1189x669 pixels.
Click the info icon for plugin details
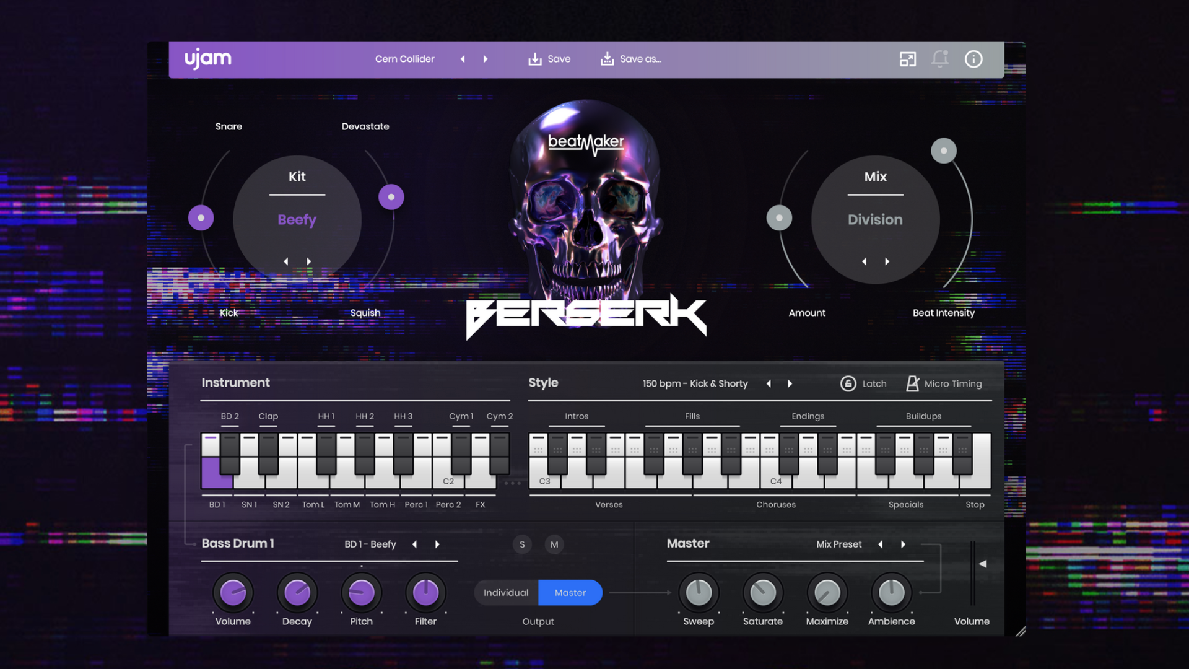point(973,59)
